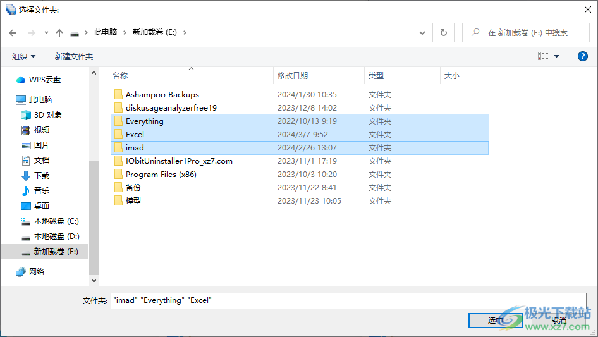The width and height of the screenshot is (598, 337).
Task: Click the 备份 folder icon
Action: [x=118, y=187]
